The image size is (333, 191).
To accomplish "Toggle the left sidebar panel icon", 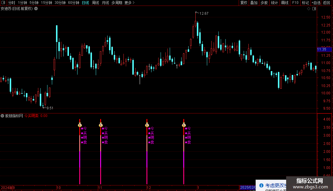I will [3, 3].
